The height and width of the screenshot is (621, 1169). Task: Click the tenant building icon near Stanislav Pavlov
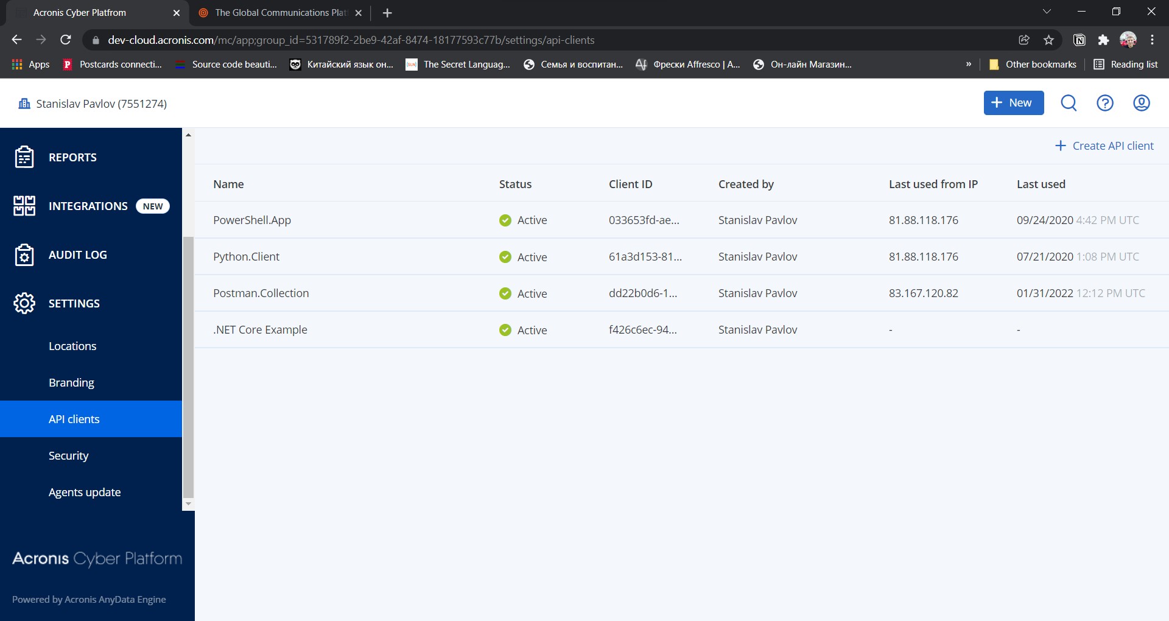24,103
